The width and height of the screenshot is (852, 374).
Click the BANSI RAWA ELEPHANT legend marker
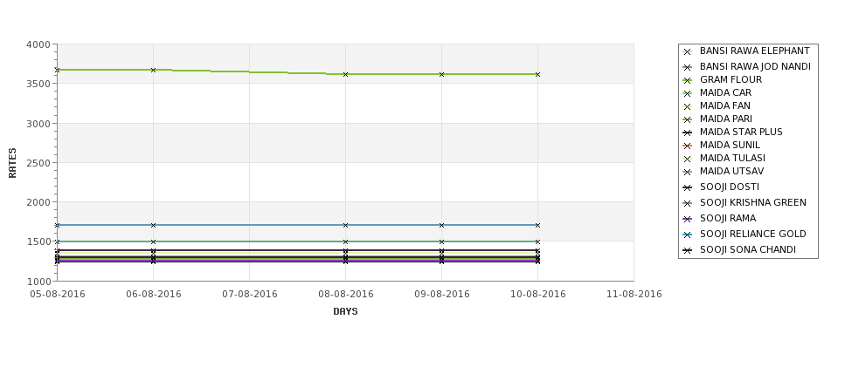(x=687, y=51)
